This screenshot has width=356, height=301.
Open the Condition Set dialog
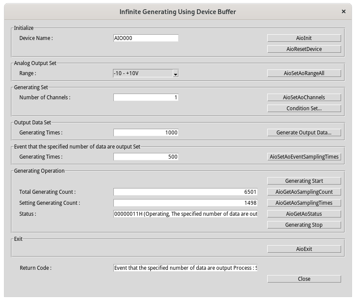304,109
